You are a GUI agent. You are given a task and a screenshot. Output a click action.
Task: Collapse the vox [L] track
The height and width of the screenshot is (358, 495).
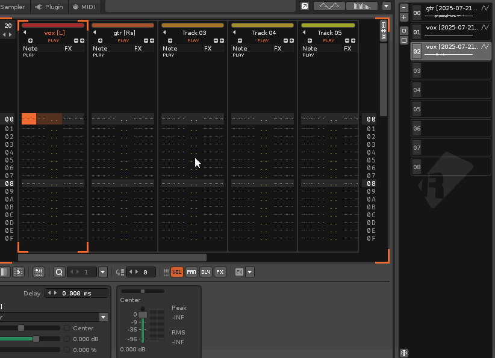[25, 32]
